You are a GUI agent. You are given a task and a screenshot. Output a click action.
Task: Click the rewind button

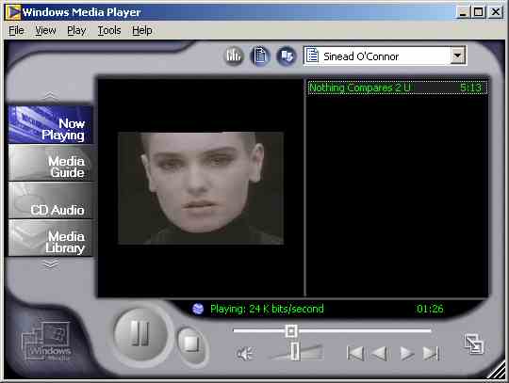point(380,353)
